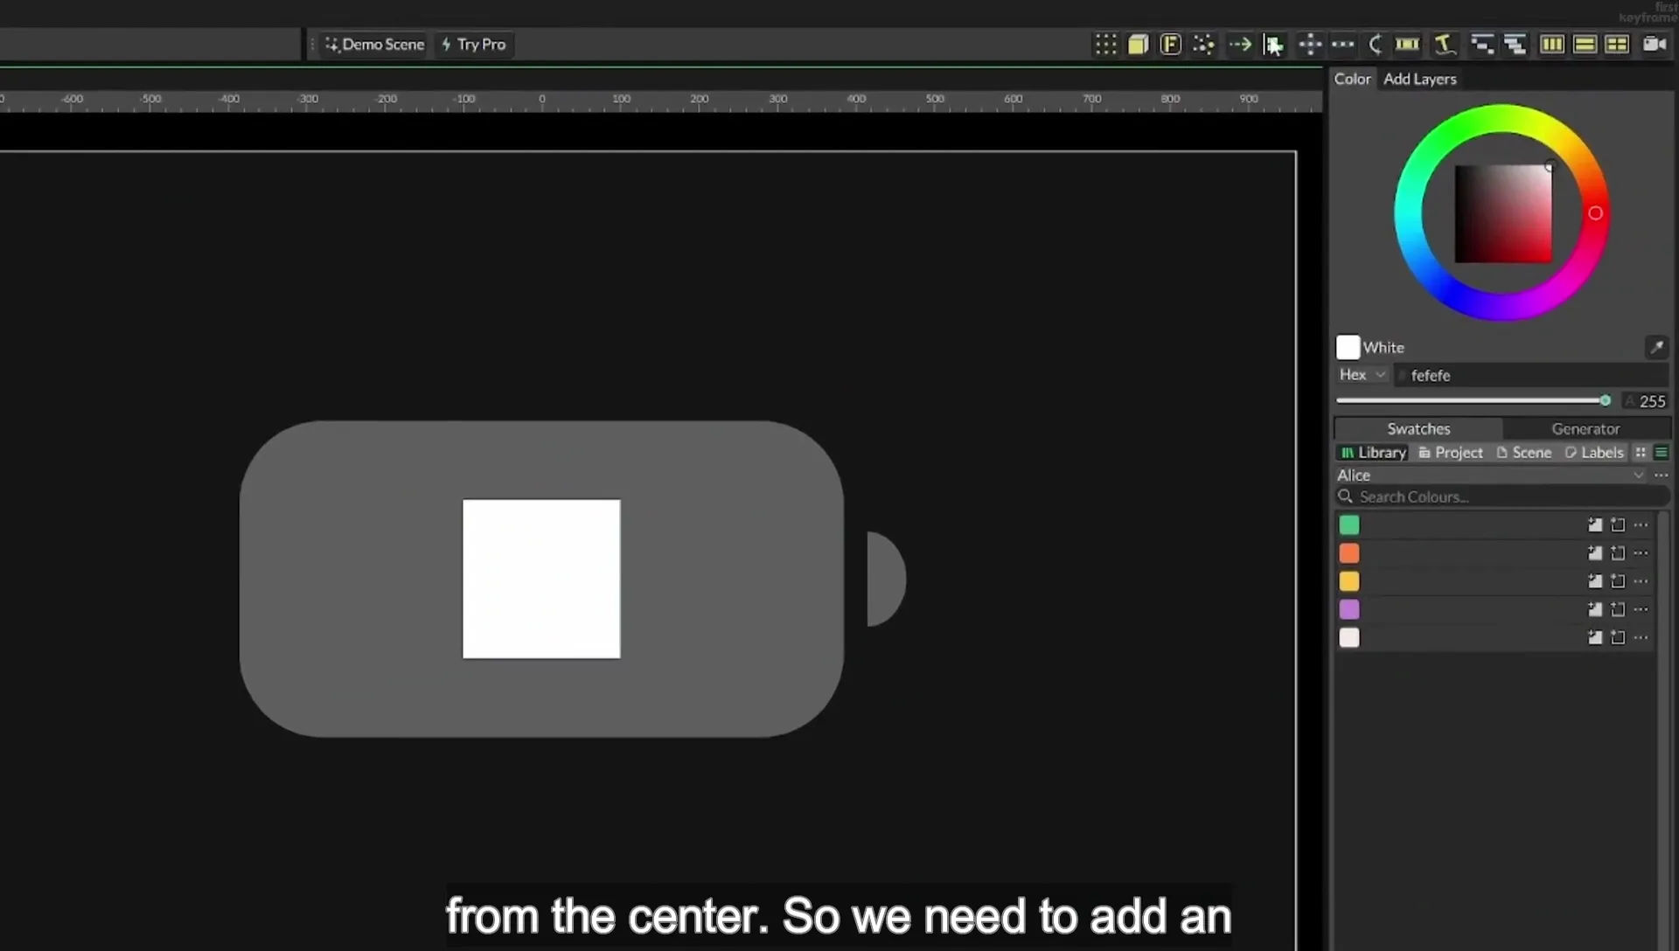Click the alpha slider handle
Screen dimensions: 1679x951
1605,400
